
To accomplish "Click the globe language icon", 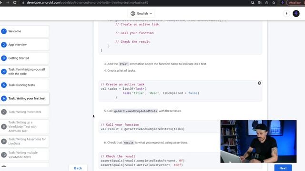I will [132, 13].
